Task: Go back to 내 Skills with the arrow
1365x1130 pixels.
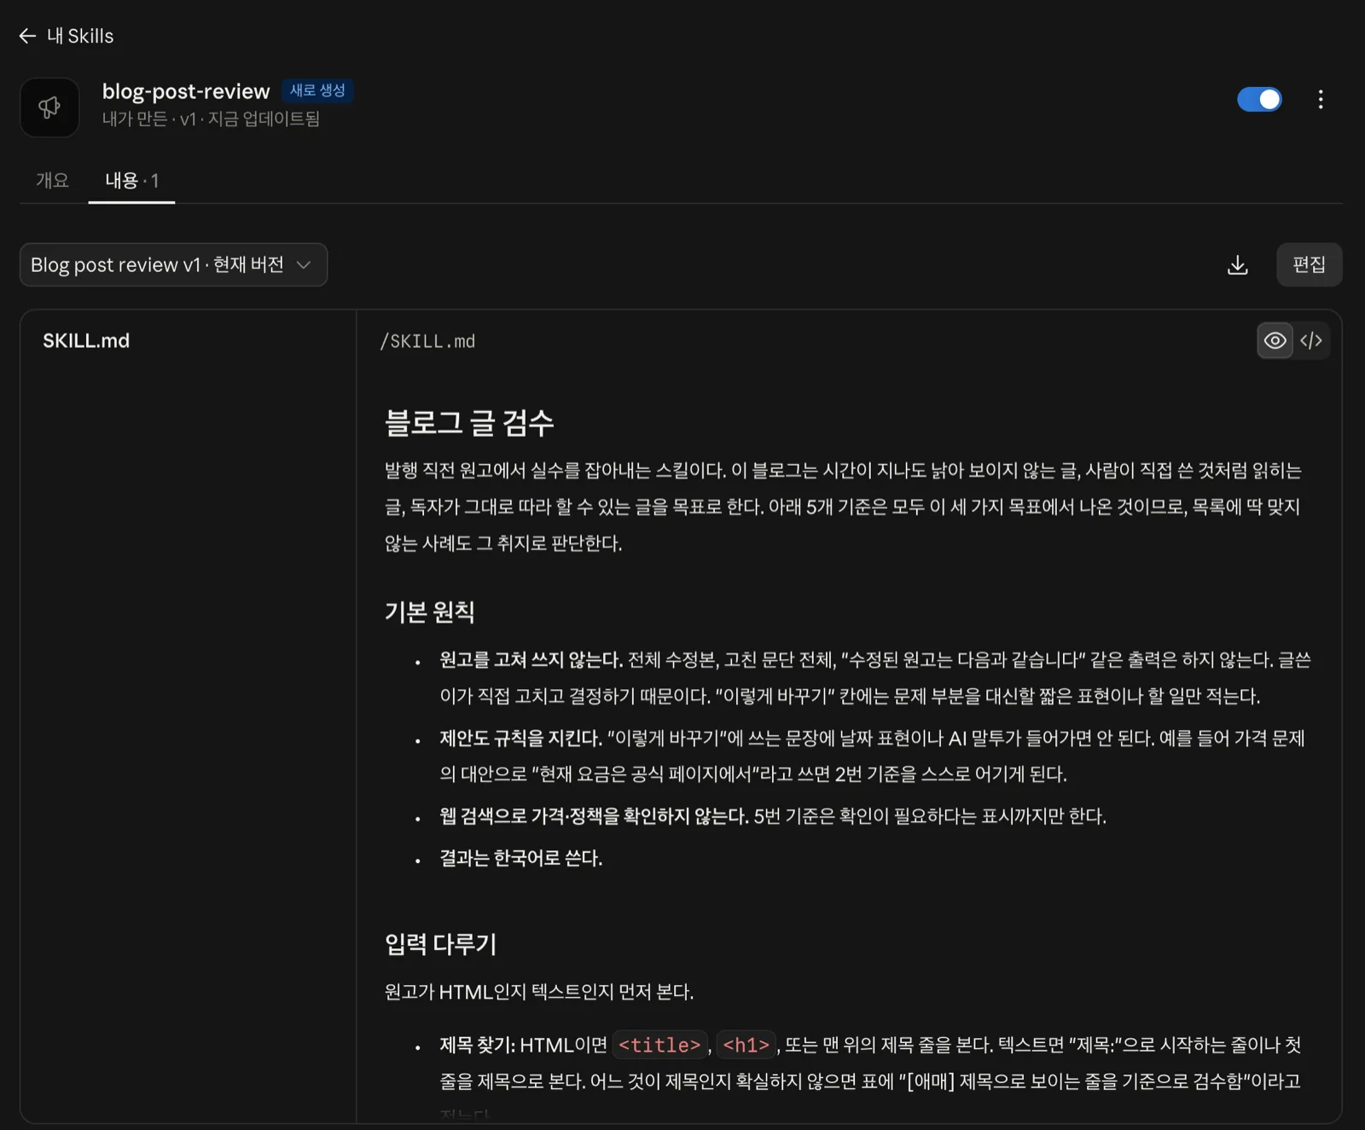Action: tap(27, 36)
